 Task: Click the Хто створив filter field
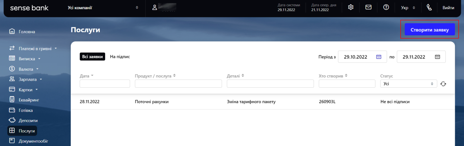tap(347, 83)
